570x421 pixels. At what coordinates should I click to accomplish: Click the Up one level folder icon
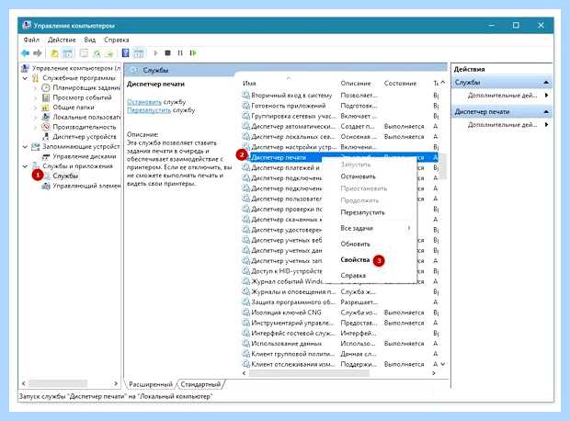click(x=54, y=53)
